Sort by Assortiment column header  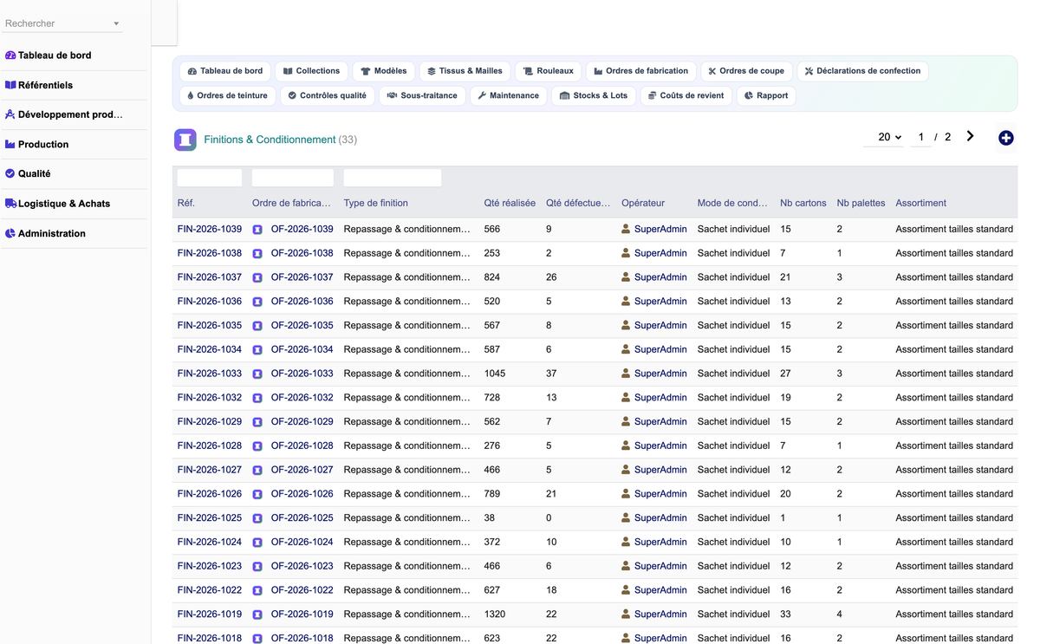(x=920, y=203)
